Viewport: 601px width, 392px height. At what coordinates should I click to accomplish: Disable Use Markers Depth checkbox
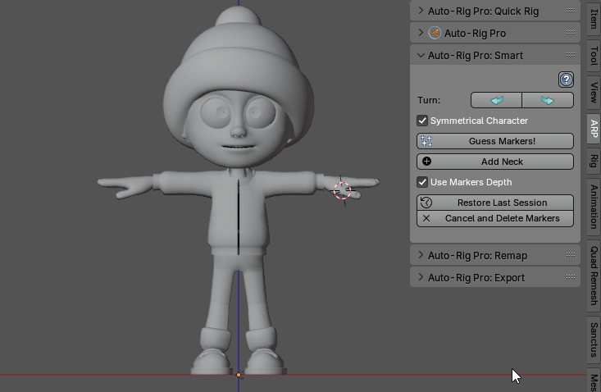pyautogui.click(x=422, y=182)
